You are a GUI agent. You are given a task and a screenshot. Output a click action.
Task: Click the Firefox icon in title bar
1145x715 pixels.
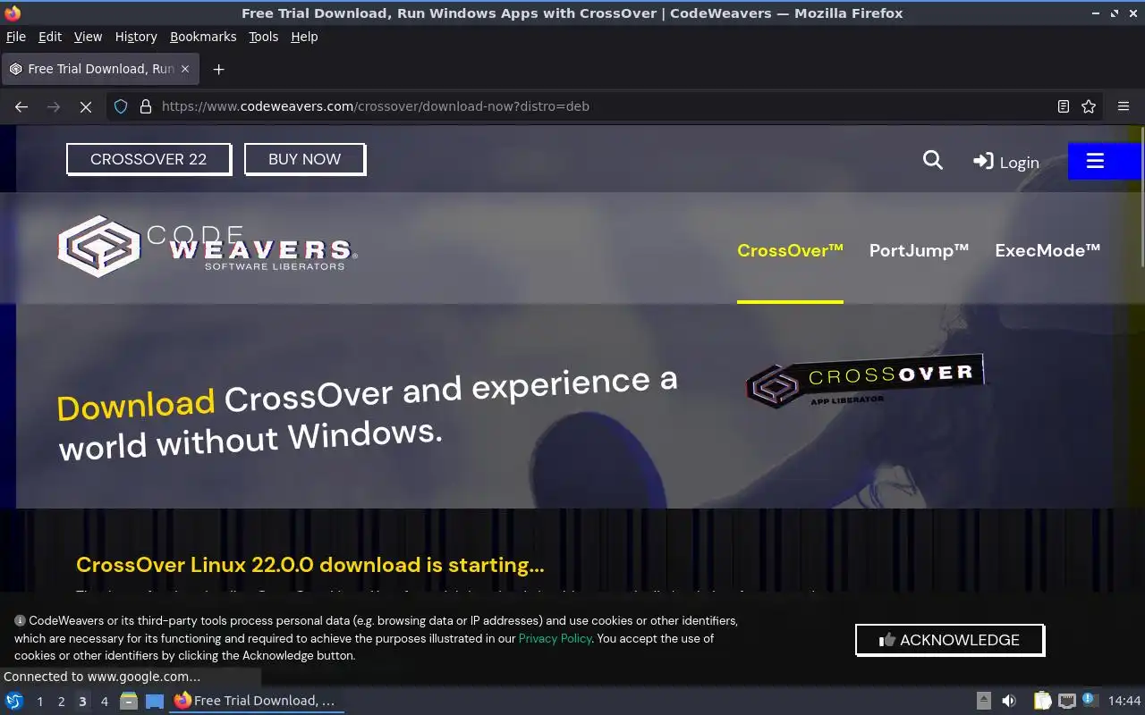click(x=13, y=13)
